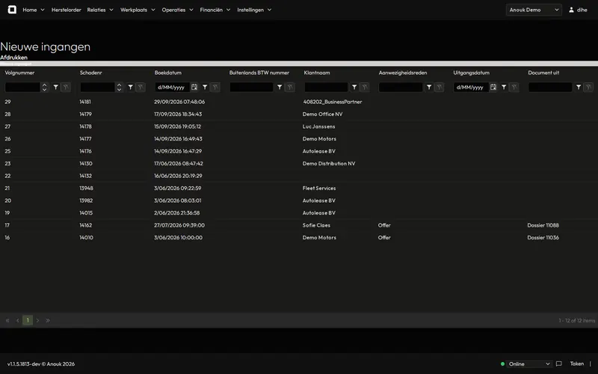Sort by the Volgnummer column header
This screenshot has height=374, width=598.
click(x=20, y=73)
